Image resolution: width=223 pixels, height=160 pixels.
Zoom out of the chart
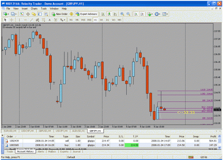pos(128,14)
